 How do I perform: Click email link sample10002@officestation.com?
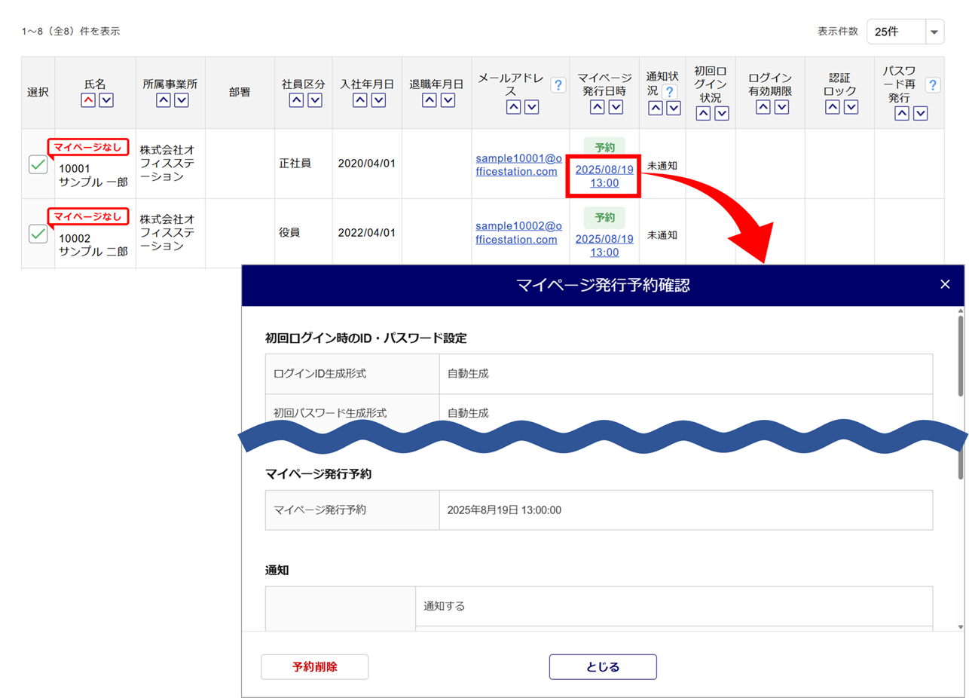pyautogui.click(x=519, y=233)
